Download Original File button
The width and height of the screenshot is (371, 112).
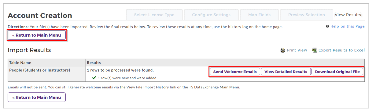click(x=337, y=72)
